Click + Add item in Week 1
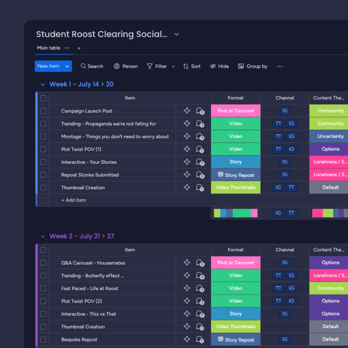348x348 pixels. [74, 200]
